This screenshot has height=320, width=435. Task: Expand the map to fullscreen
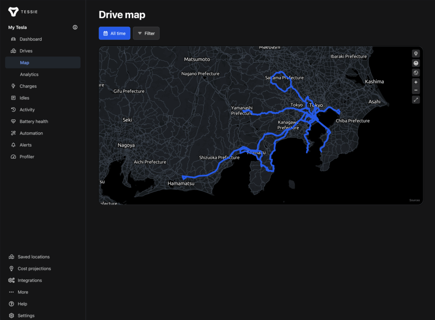point(415,100)
